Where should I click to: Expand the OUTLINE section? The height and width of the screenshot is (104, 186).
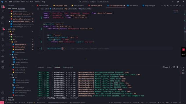[x=7, y=98]
